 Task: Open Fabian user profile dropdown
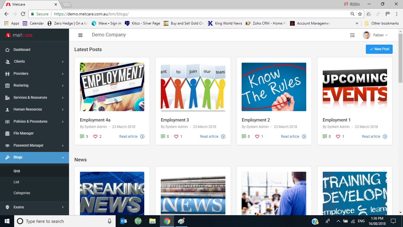(375, 35)
